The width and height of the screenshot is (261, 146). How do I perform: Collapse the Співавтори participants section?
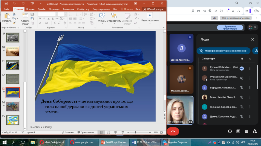point(250,59)
